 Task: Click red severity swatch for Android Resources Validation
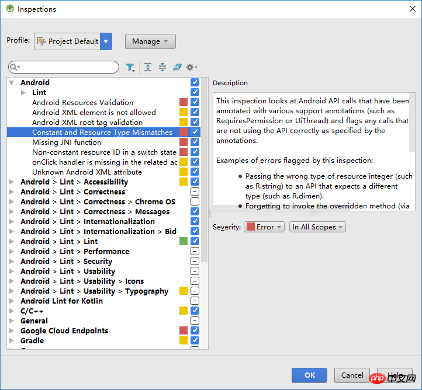(184, 102)
